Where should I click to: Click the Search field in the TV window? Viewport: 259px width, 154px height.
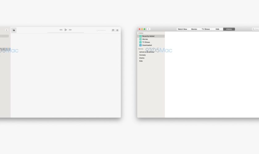pos(256,29)
